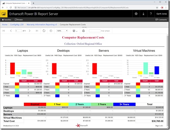Click the site info icon by Not secure
170x130 pixels.
(16, 7)
